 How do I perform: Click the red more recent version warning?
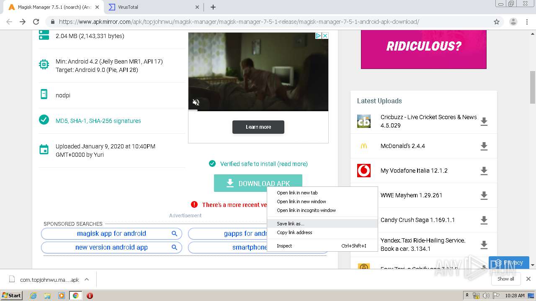(x=234, y=205)
